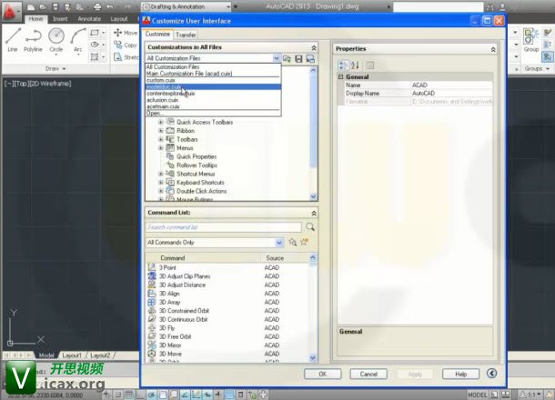The width and height of the screenshot is (555, 400).
Task: Click the Search command list field
Action: pyautogui.click(x=223, y=227)
